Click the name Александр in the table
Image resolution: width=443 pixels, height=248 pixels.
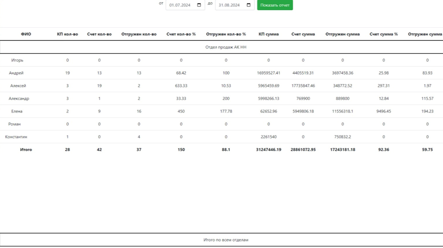(x=19, y=98)
